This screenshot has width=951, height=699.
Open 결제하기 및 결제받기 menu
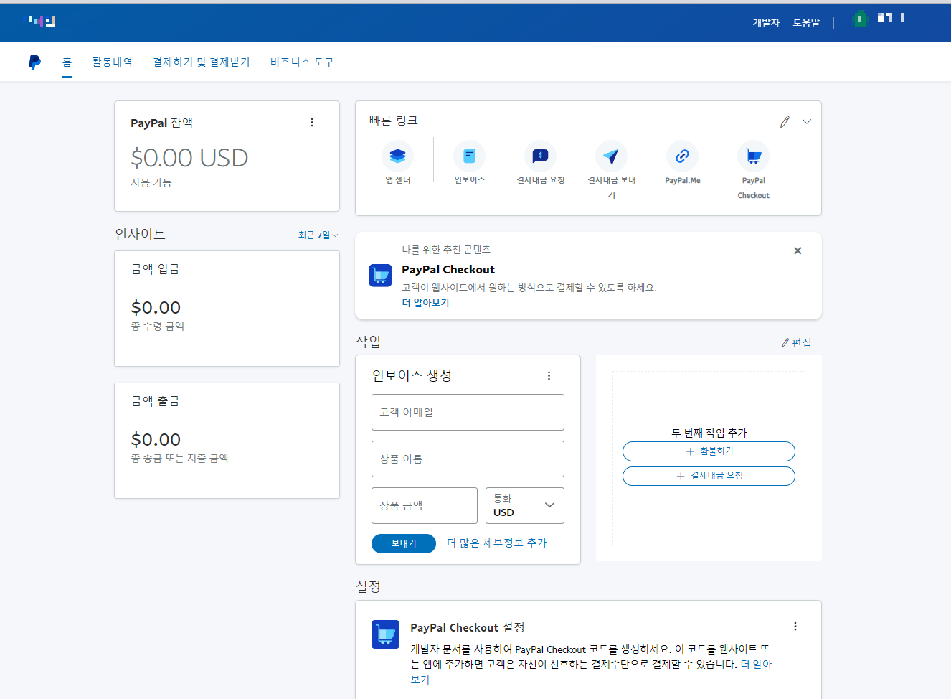click(202, 62)
